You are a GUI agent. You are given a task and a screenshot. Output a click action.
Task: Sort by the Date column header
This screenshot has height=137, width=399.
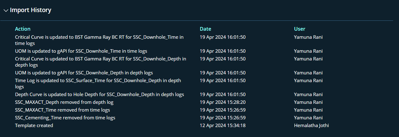[x=205, y=29]
